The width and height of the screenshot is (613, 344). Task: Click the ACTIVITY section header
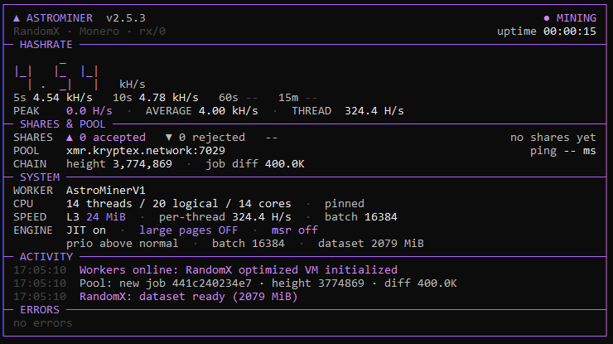pyautogui.click(x=46, y=257)
